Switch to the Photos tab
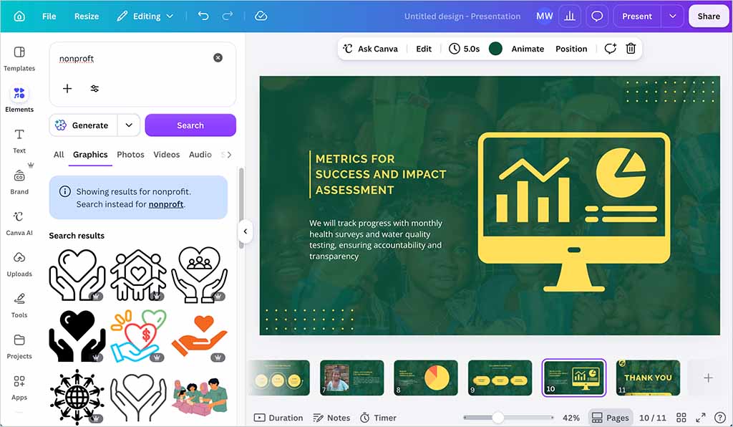Screen dimensions: 733x427 click(x=130, y=155)
